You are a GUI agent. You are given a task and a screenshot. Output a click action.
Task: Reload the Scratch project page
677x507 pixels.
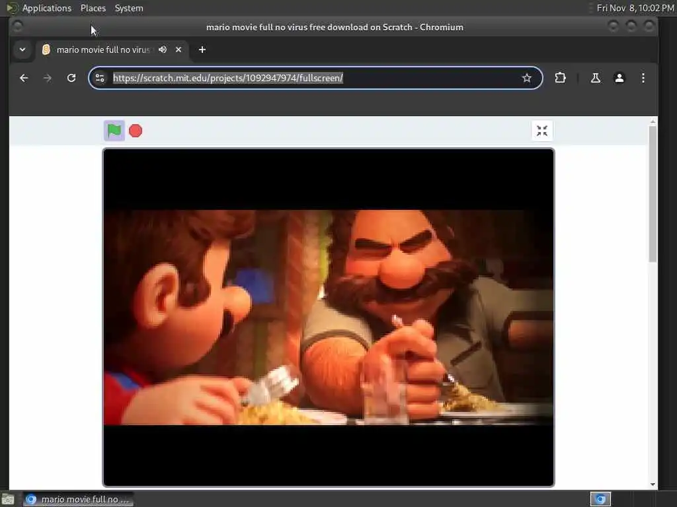click(71, 78)
